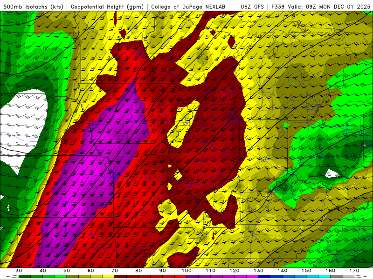This screenshot has height=279, width=373.
Task: Click the "500mb Isotachs (kts)" title text
Action: (x=33, y=7)
